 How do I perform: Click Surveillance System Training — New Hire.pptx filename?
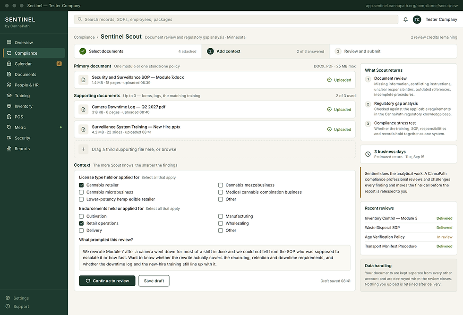(x=136, y=127)
